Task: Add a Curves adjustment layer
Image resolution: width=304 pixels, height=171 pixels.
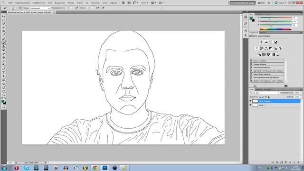Action: [x=271, y=42]
